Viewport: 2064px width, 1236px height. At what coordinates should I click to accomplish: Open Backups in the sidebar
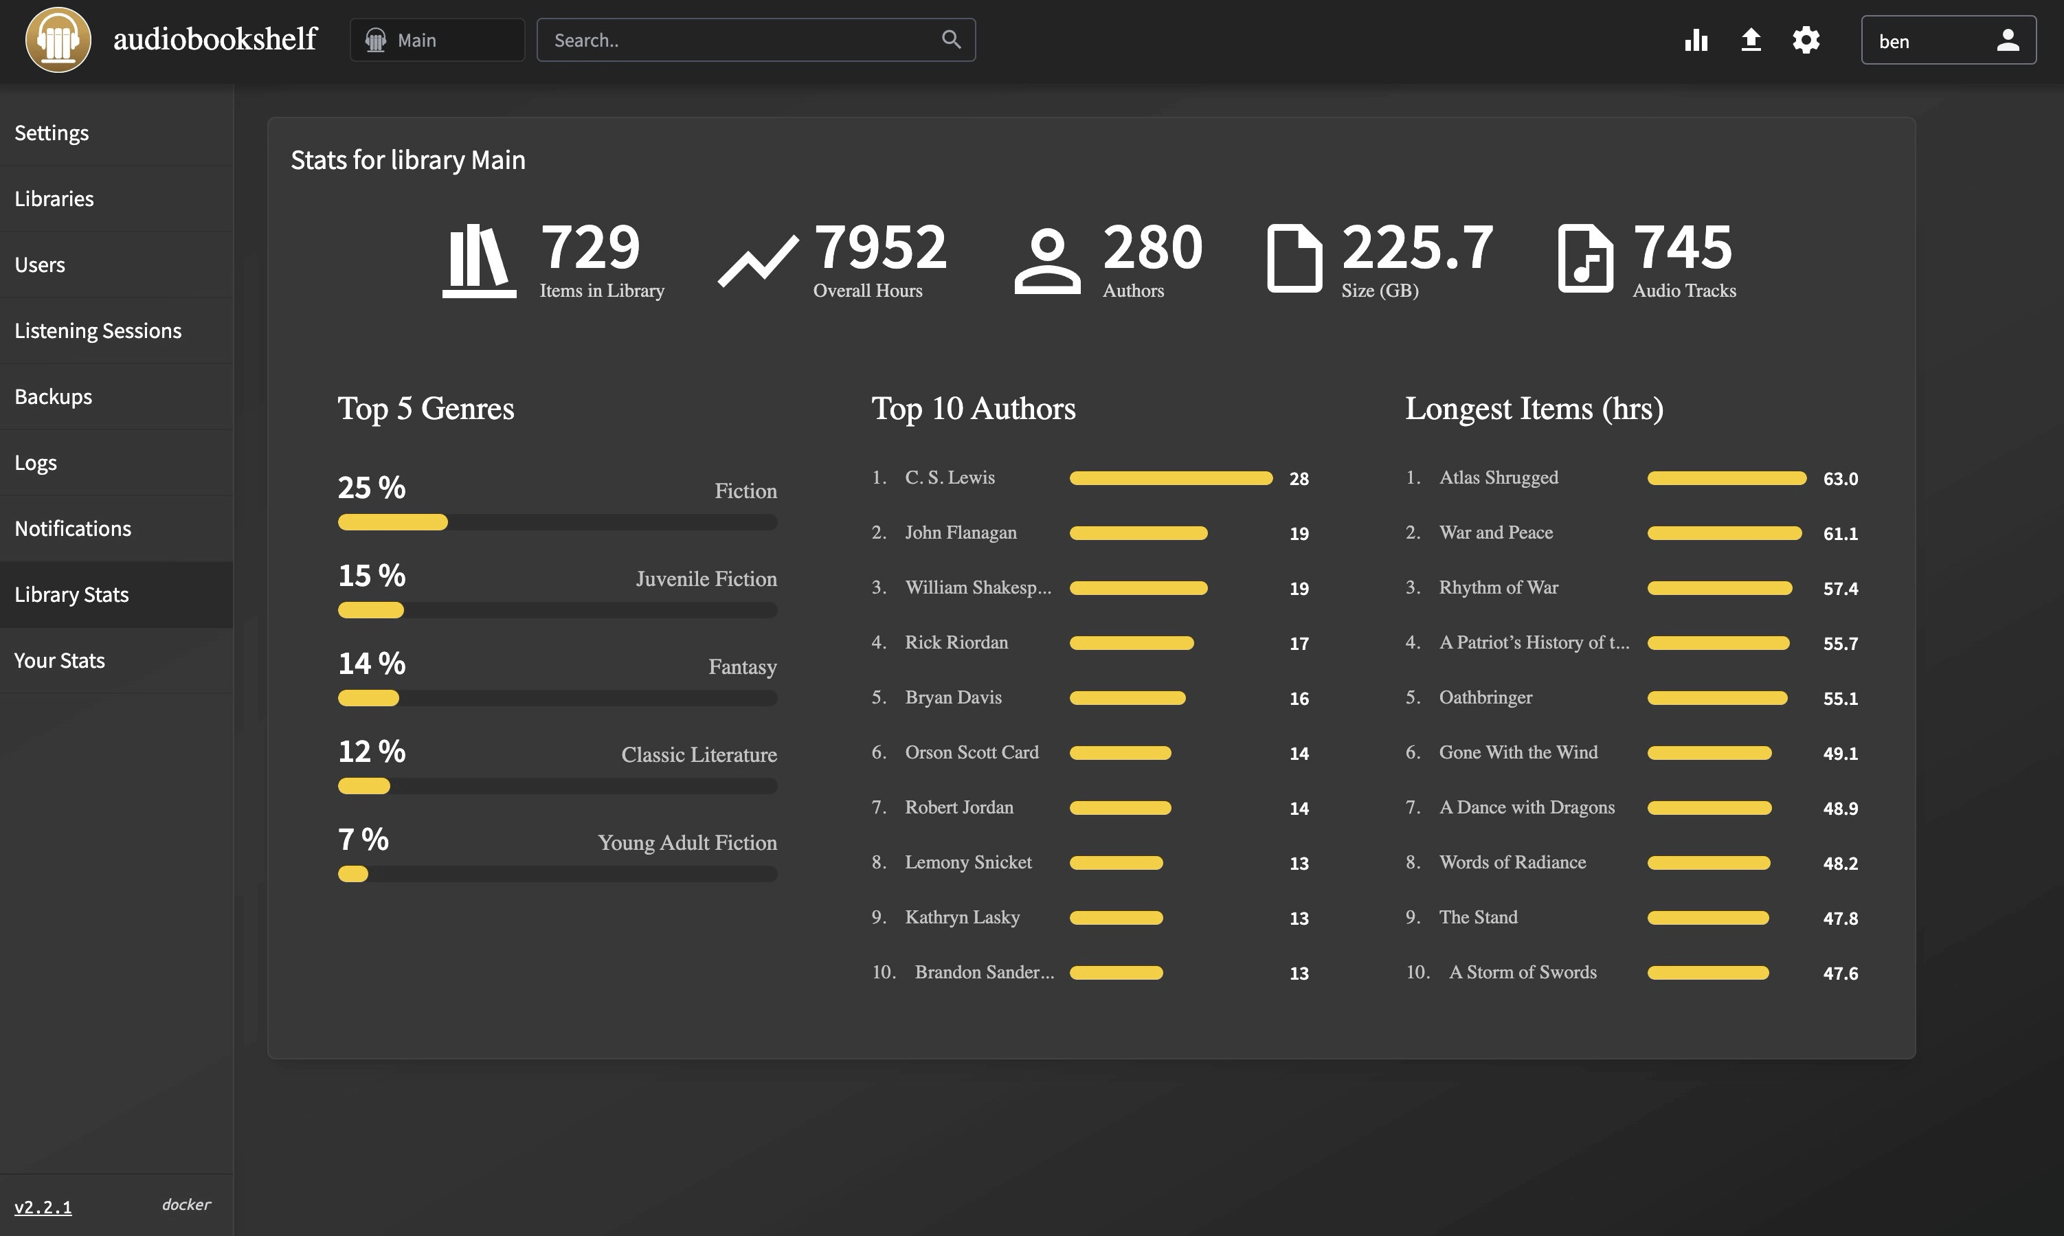[x=117, y=396]
